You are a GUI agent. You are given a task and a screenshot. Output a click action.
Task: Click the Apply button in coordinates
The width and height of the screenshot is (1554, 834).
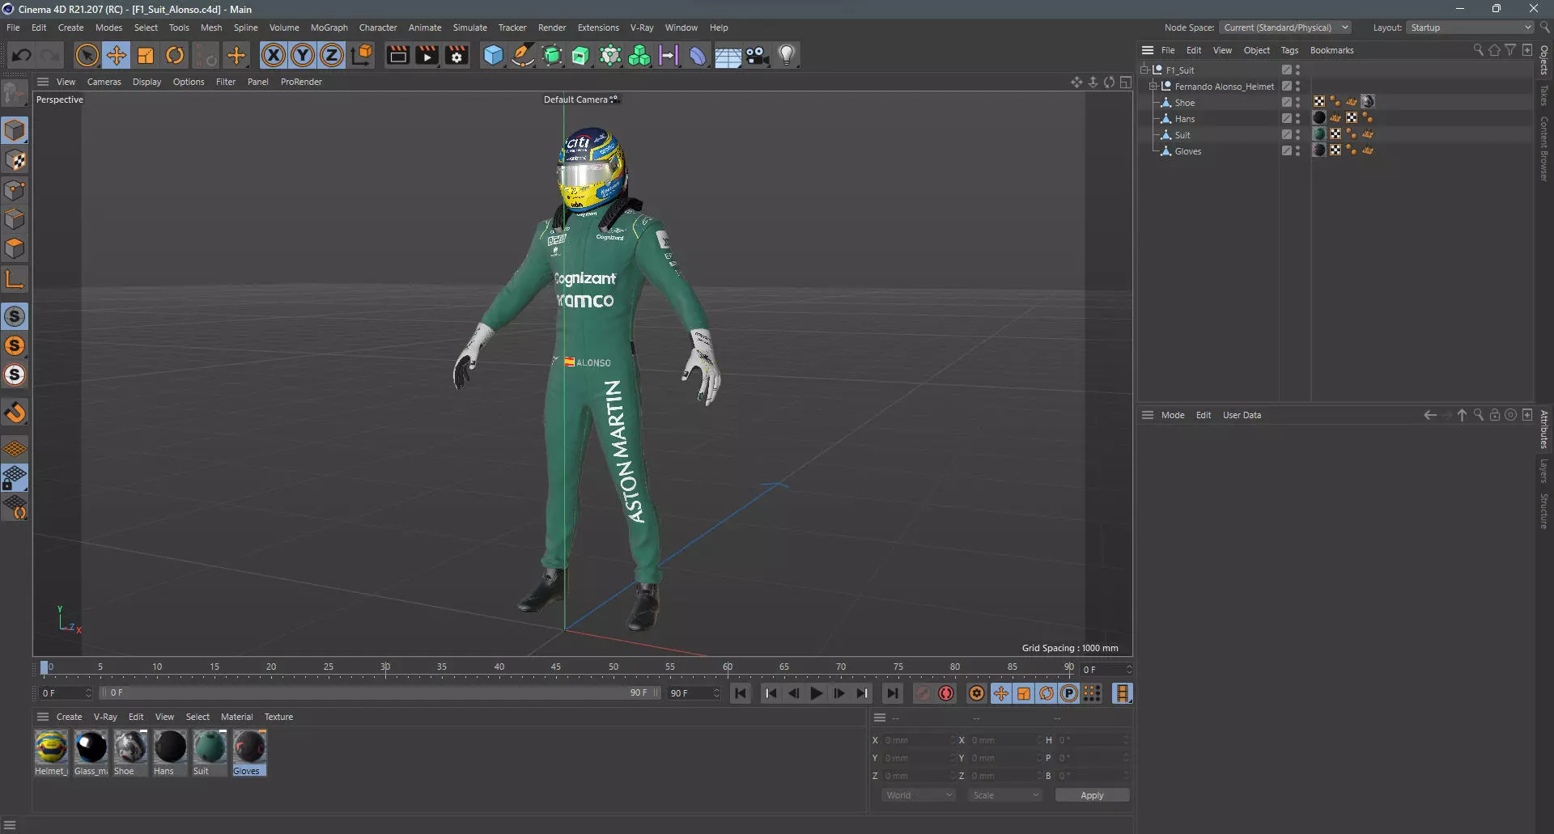[1092, 795]
